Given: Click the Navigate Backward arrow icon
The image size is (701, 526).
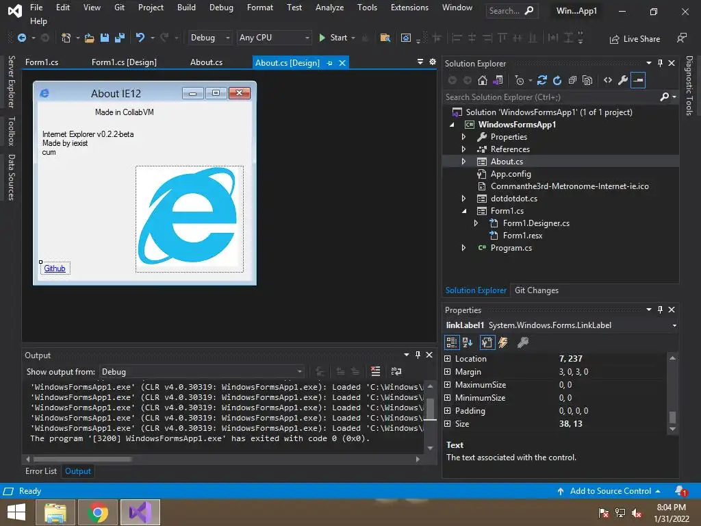Looking at the screenshot, I should click(21, 38).
